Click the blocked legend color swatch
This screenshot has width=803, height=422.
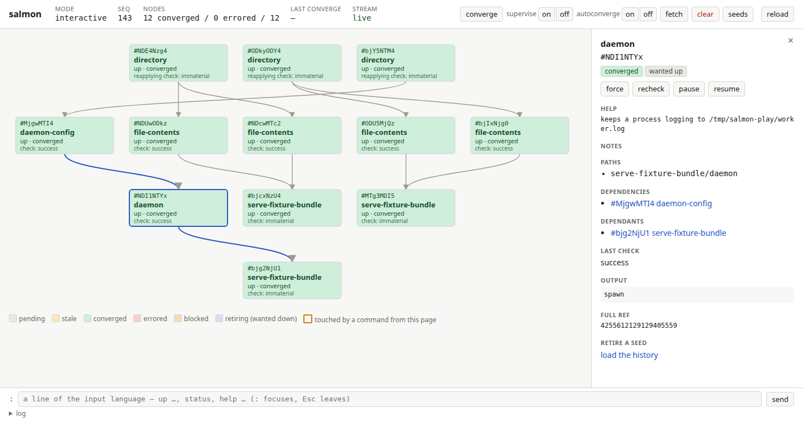(178, 319)
